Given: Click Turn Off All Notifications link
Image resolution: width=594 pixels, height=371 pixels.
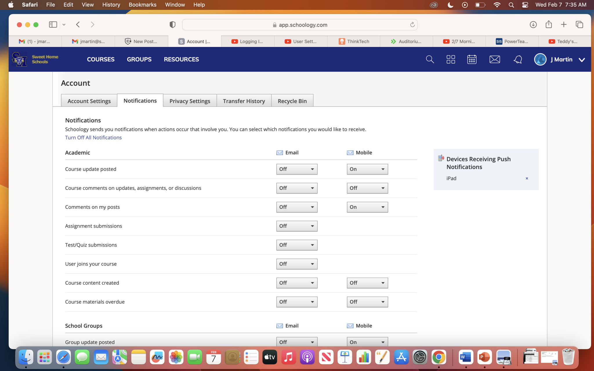Looking at the screenshot, I should pos(93,137).
